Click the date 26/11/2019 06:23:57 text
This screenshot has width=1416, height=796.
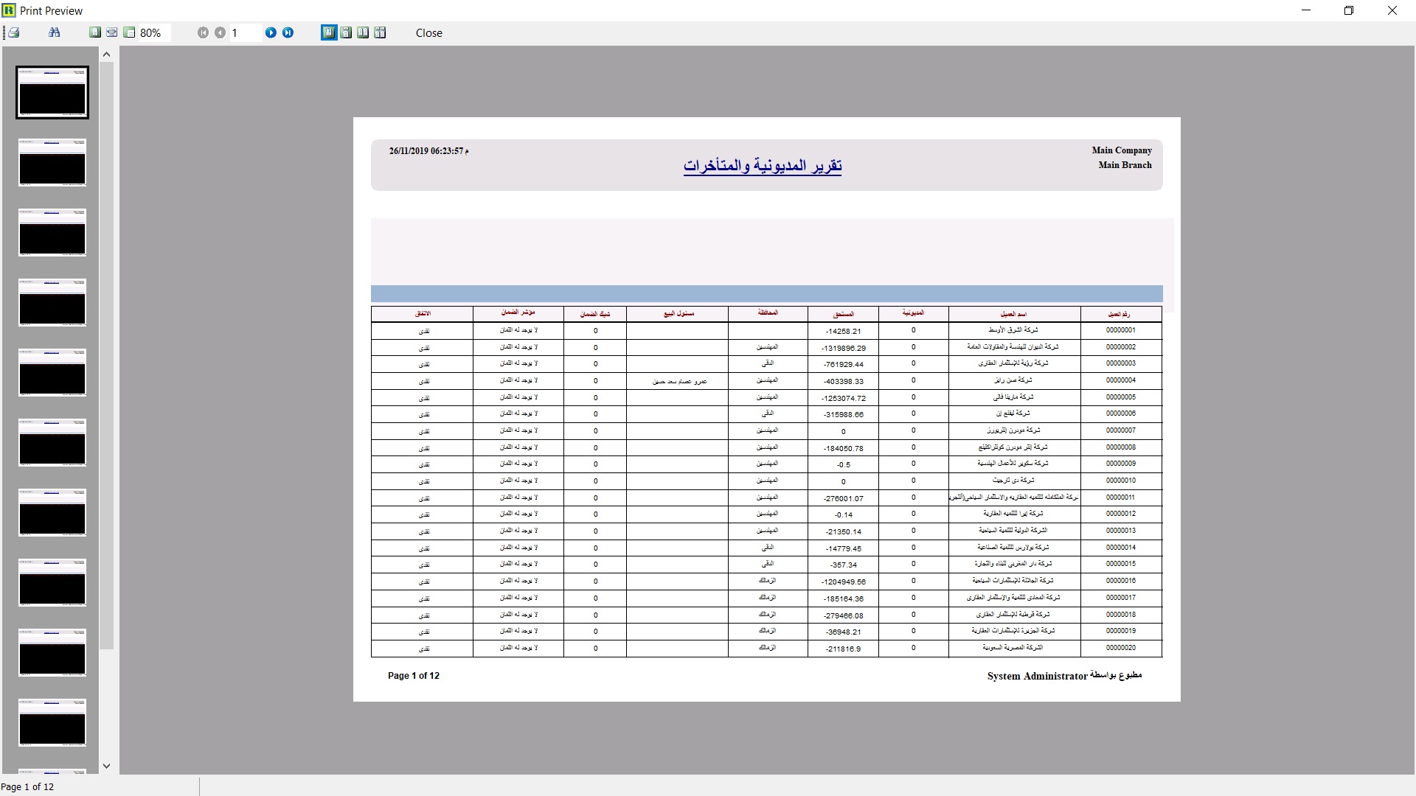click(429, 151)
